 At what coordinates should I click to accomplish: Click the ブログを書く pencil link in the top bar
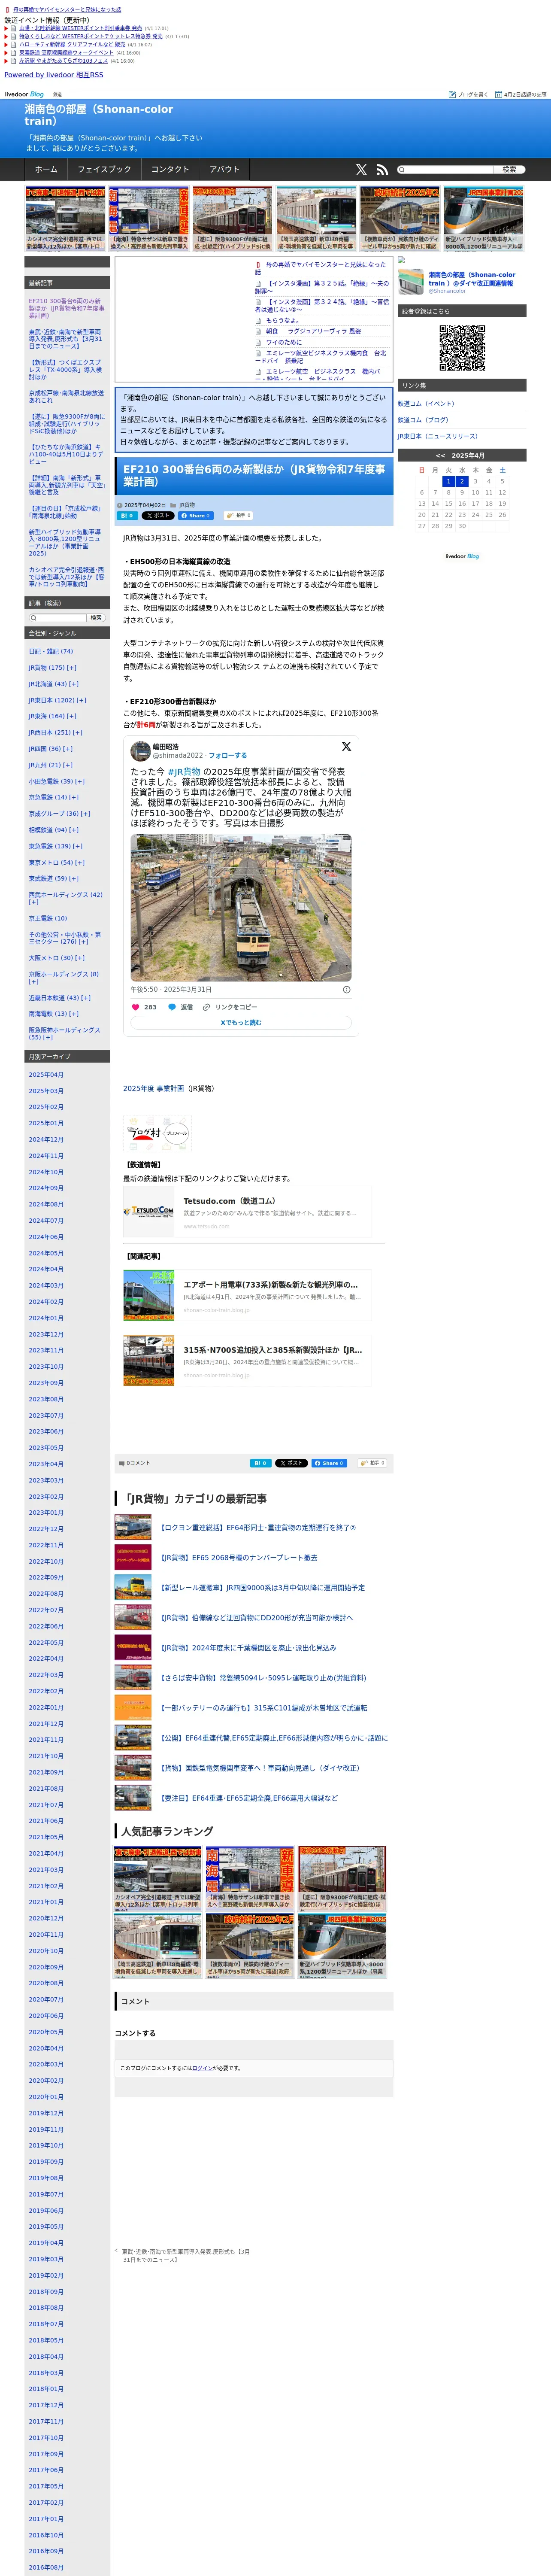point(468,94)
